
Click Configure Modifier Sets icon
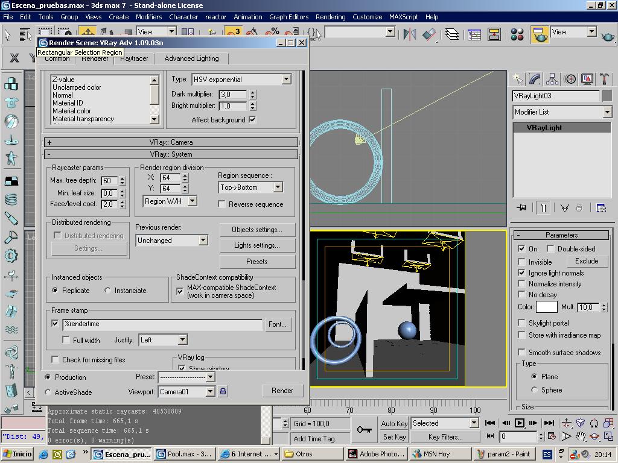(x=601, y=207)
